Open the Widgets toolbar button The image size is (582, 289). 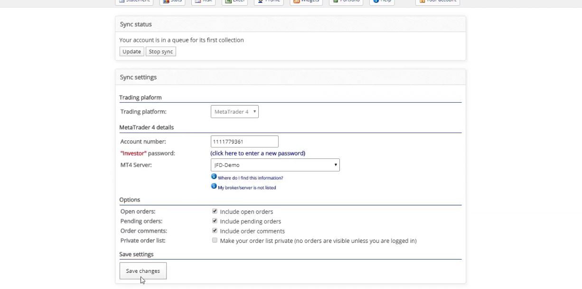coord(306,1)
